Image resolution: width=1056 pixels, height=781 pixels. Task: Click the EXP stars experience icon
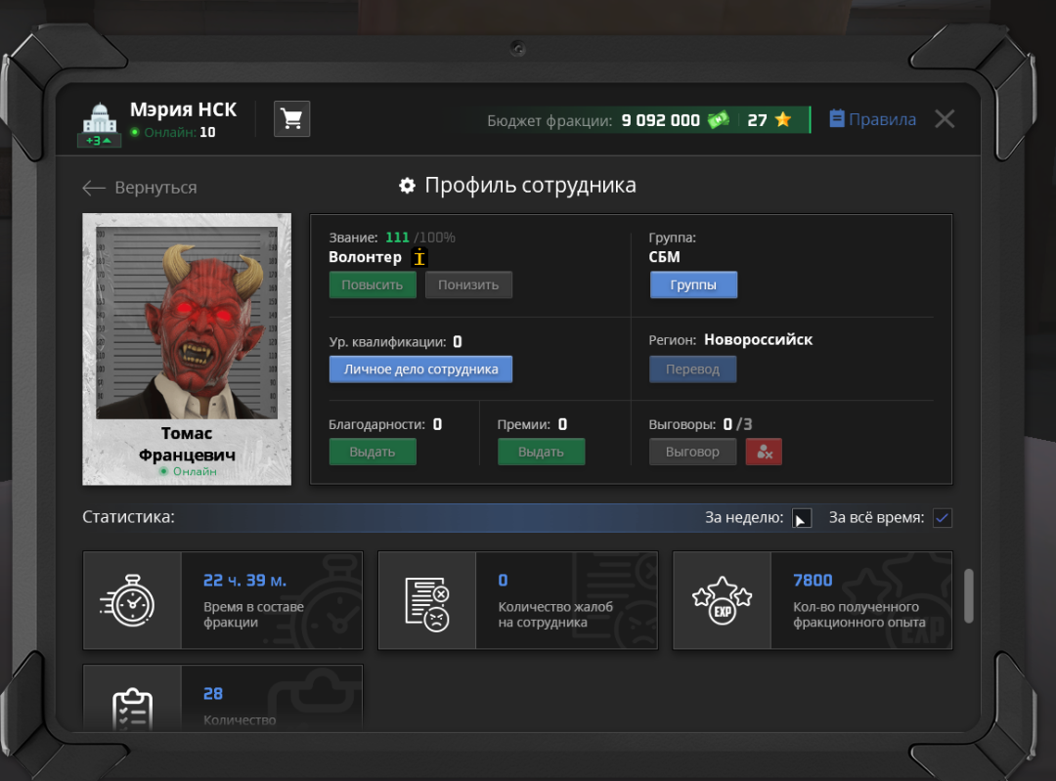(x=722, y=600)
